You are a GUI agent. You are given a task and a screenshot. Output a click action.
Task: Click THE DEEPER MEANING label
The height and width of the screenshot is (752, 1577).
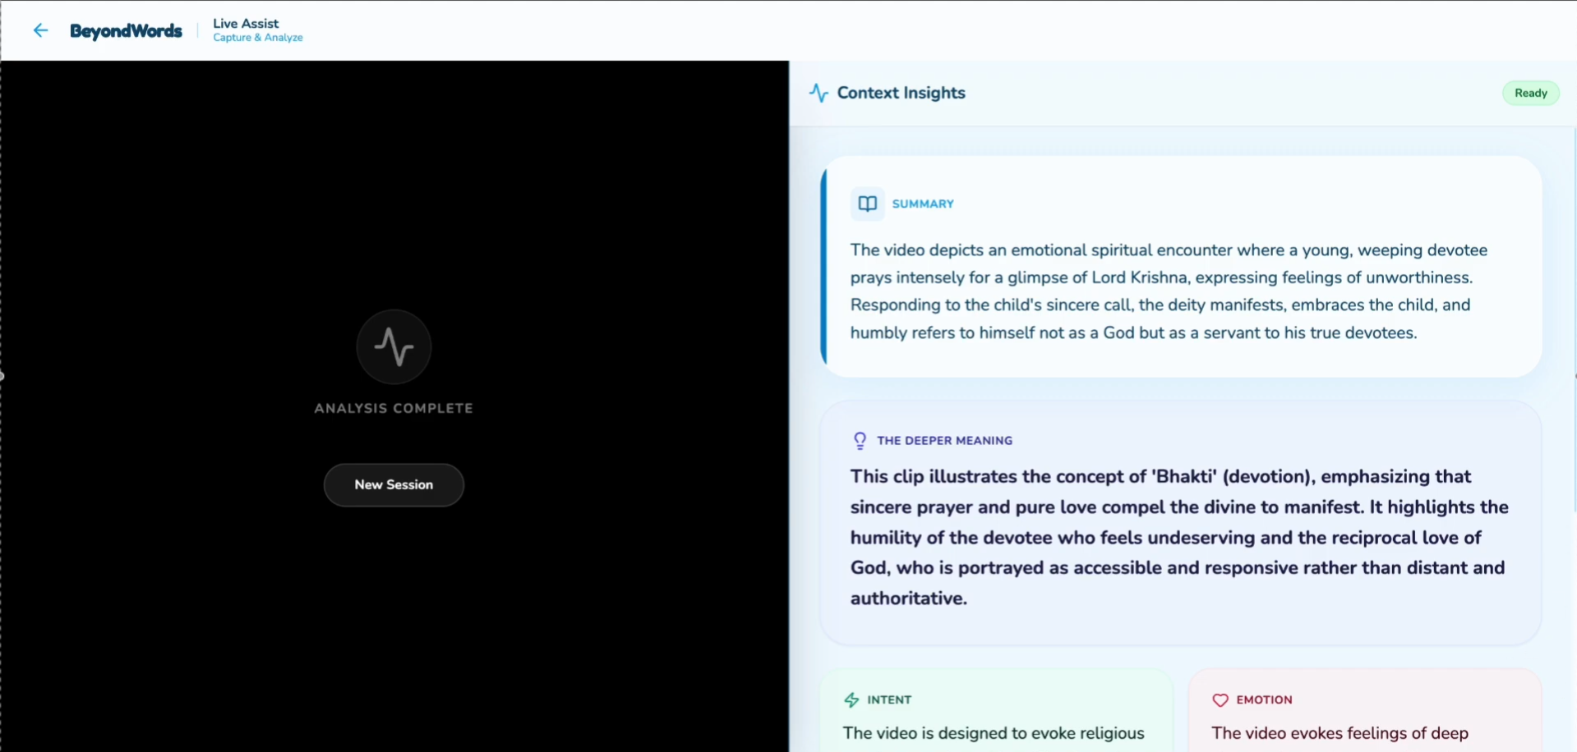pyautogui.click(x=944, y=441)
